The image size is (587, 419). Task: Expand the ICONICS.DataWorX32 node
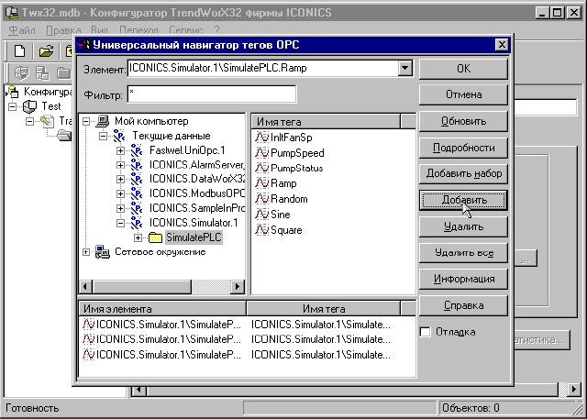(x=120, y=179)
